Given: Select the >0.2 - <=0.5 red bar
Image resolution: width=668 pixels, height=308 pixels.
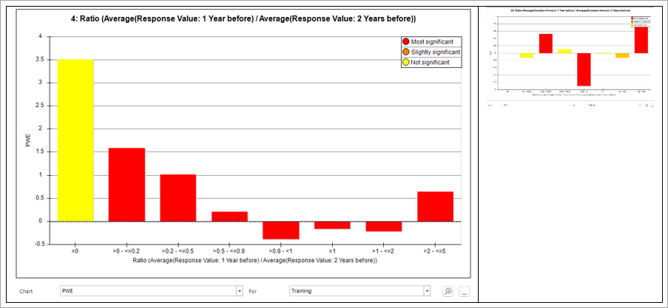Looking at the screenshot, I should pyautogui.click(x=178, y=198).
